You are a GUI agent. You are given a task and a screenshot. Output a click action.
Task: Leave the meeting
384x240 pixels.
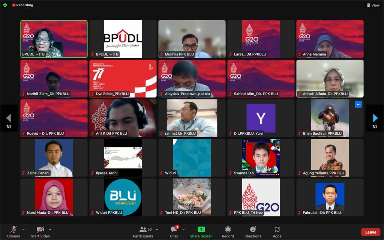[x=370, y=232]
